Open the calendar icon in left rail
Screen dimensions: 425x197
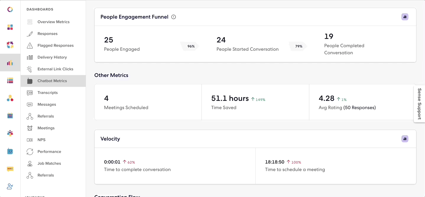coord(10,116)
